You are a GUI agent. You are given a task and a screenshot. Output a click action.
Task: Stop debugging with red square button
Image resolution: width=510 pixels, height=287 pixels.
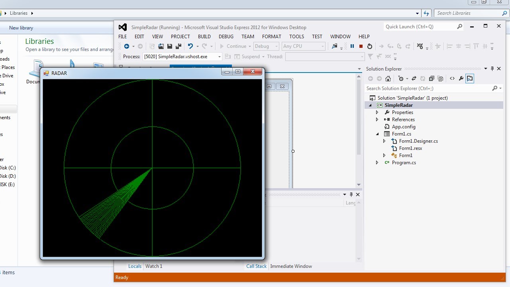tap(361, 46)
